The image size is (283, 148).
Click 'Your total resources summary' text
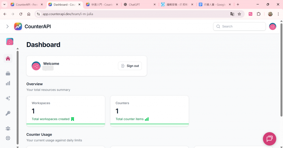pyautogui.click(x=48, y=90)
